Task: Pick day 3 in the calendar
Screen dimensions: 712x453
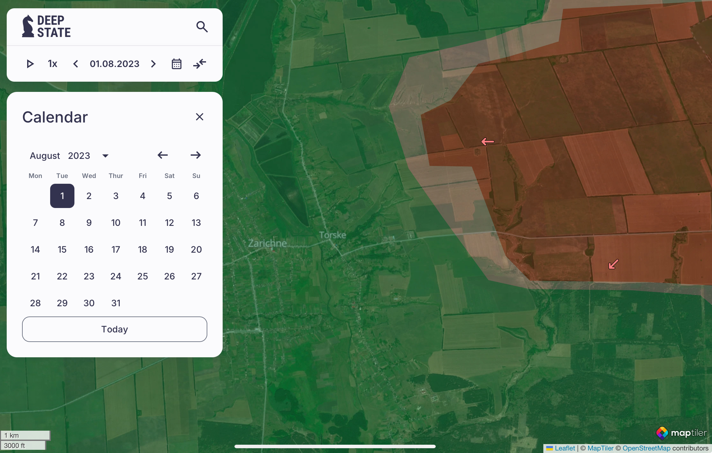Action: (116, 196)
